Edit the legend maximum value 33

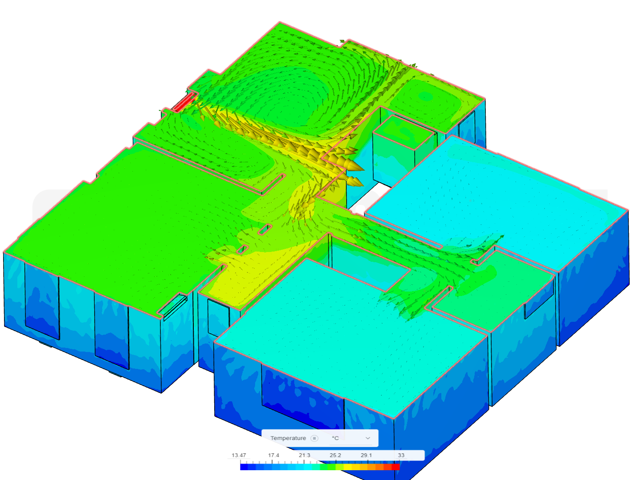pos(402,455)
